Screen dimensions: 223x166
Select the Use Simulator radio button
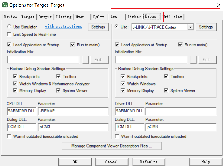(x=9, y=27)
